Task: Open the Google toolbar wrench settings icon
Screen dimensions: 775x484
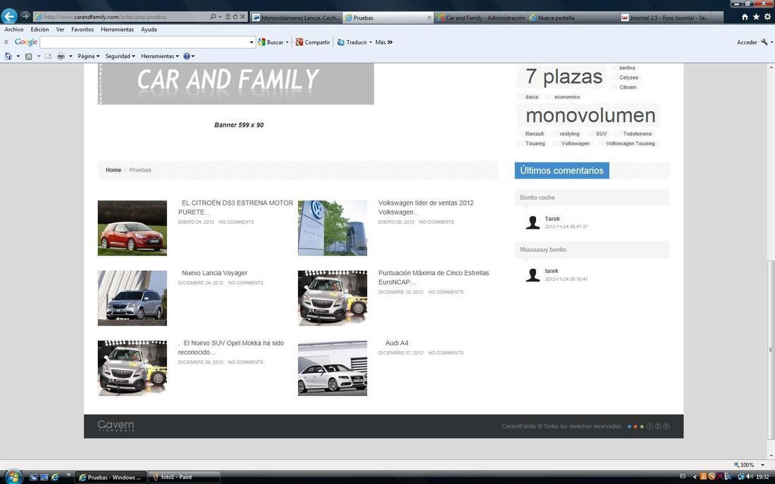Action: point(764,42)
